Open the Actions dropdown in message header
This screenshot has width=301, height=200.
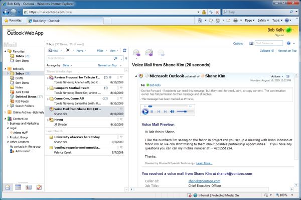tap(277, 76)
